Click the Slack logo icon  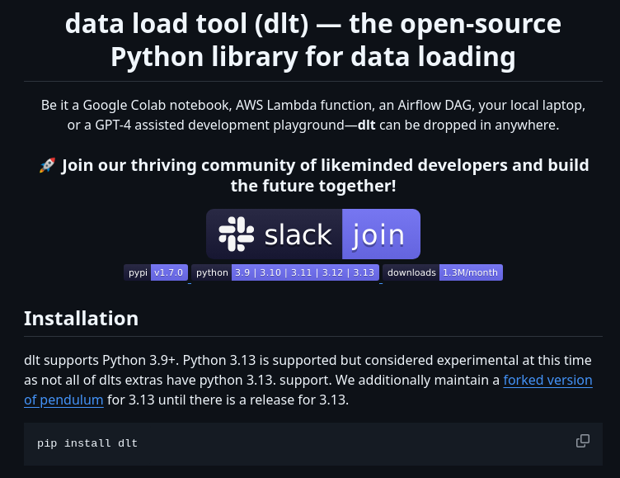(235, 234)
